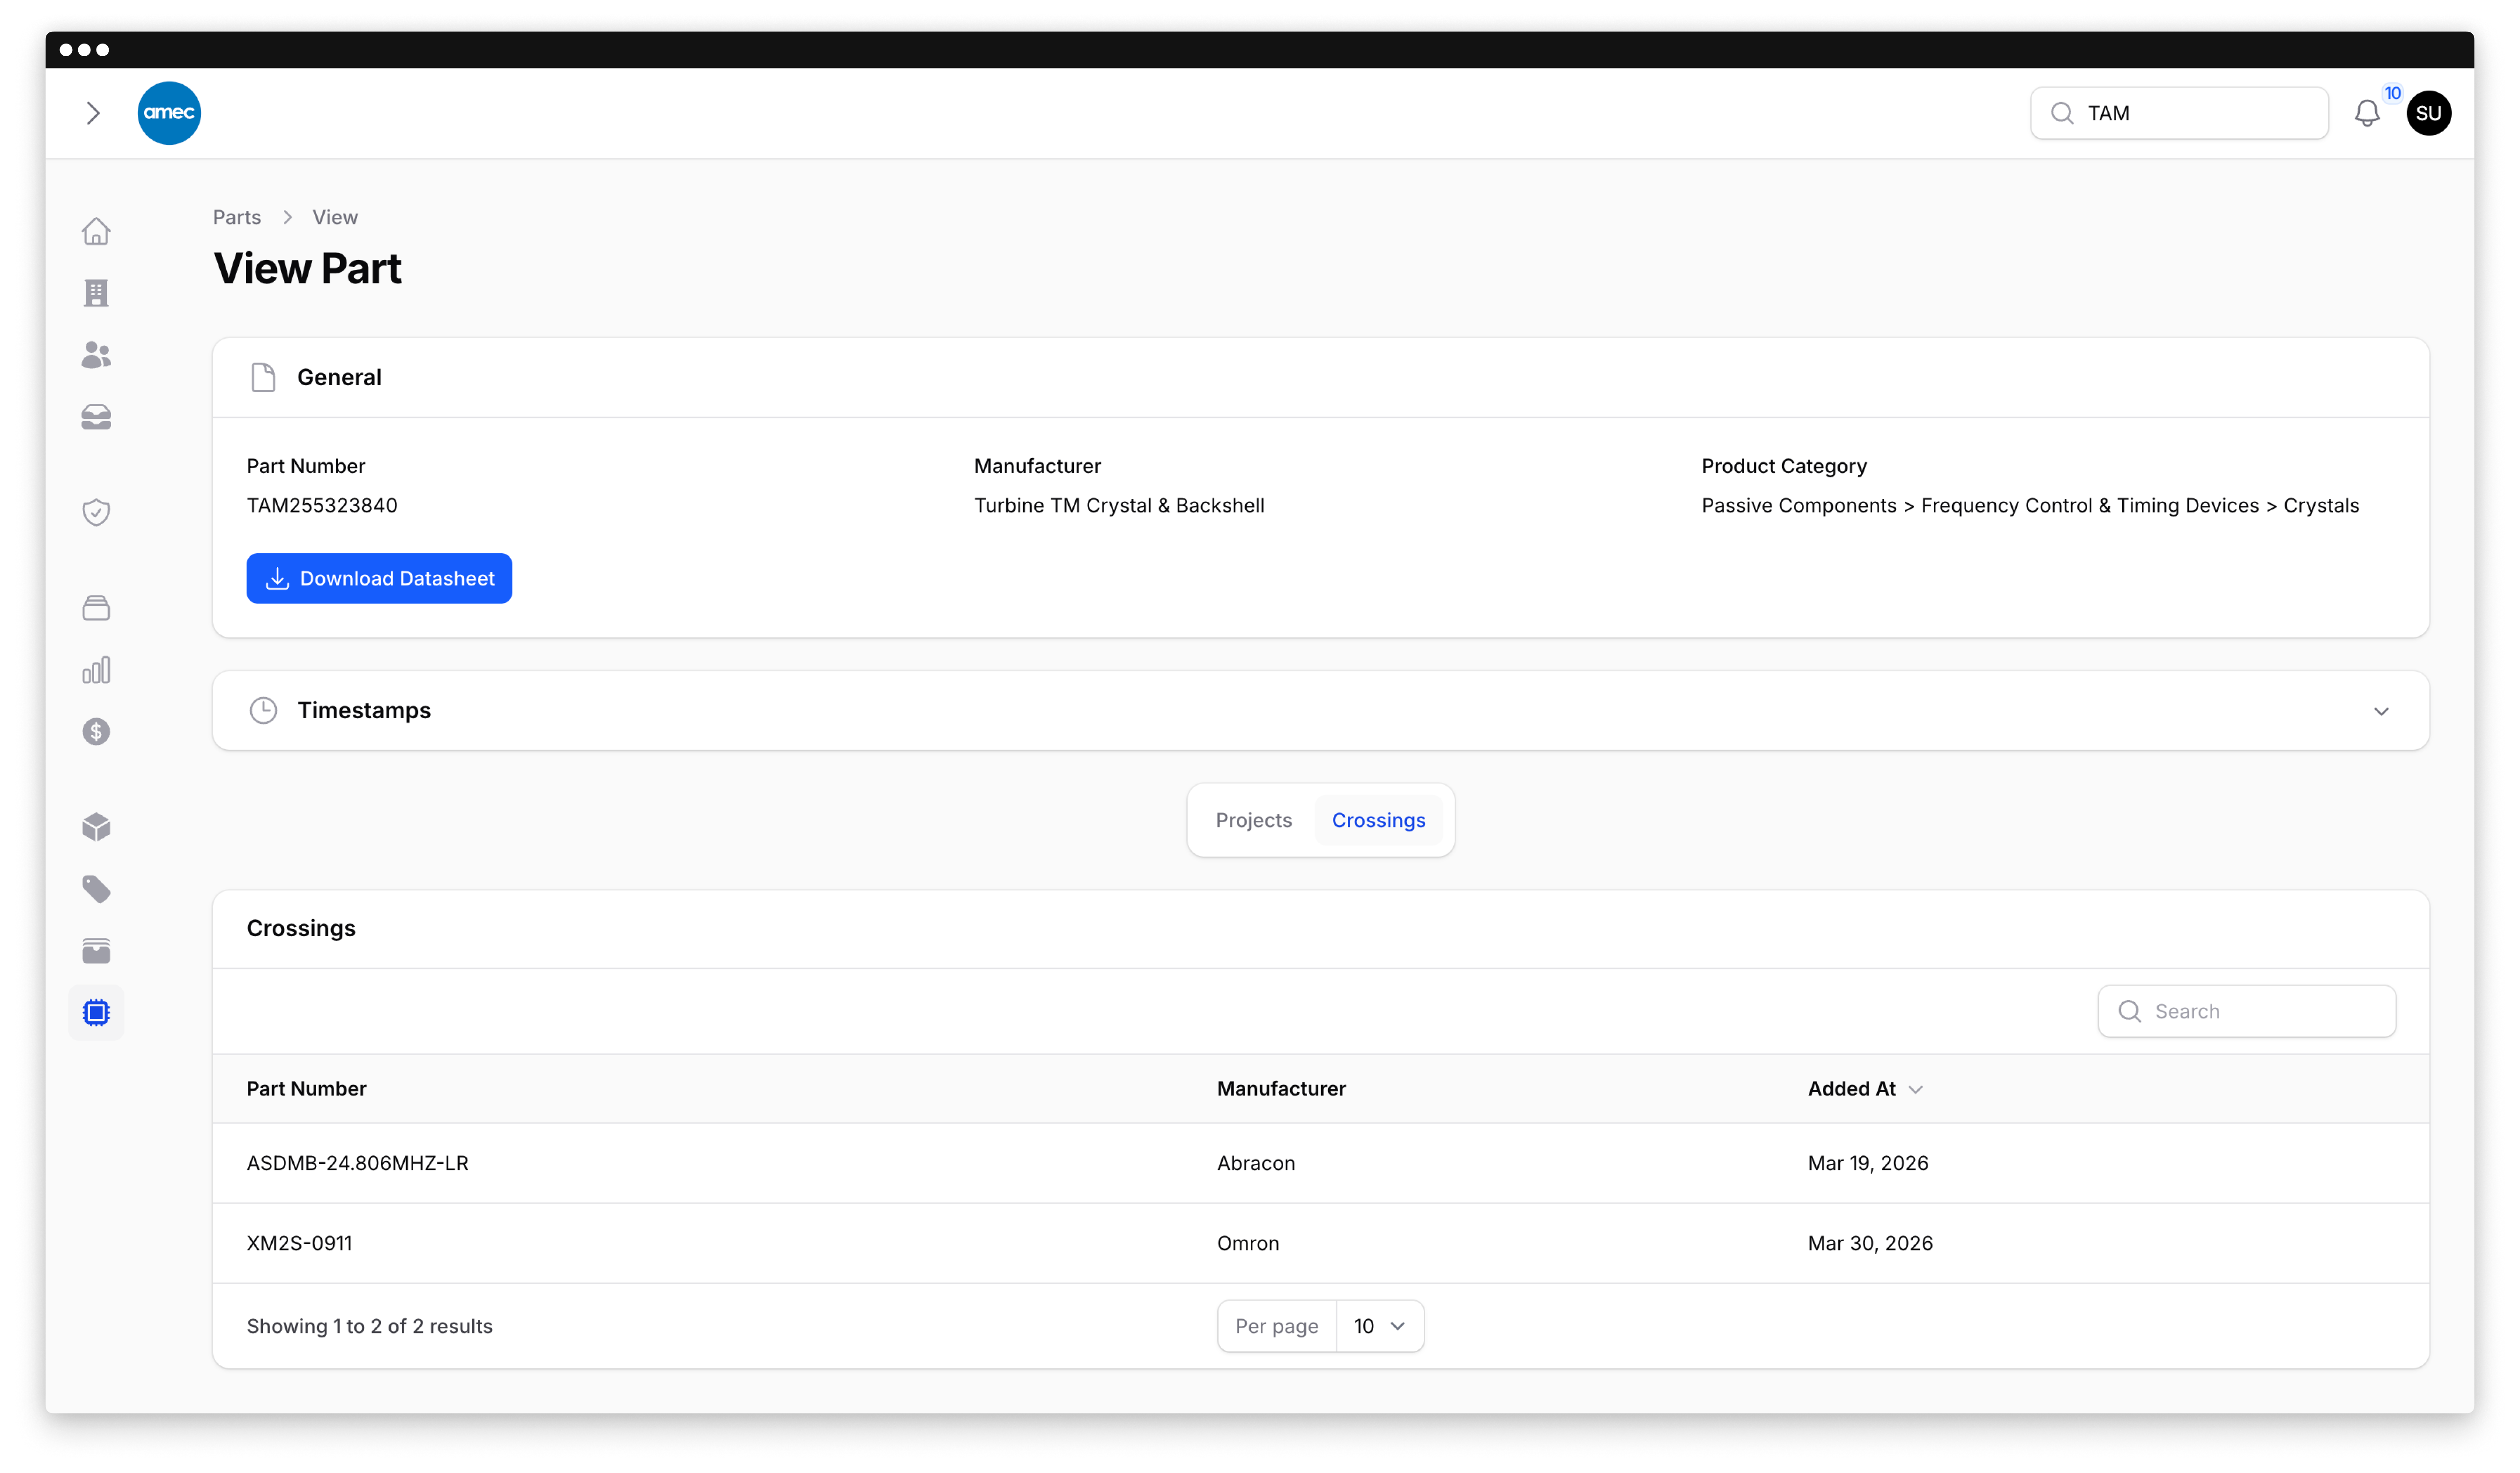The image size is (2520, 1473).
Task: Open the Per page dropdown
Action: pos(1379,1326)
